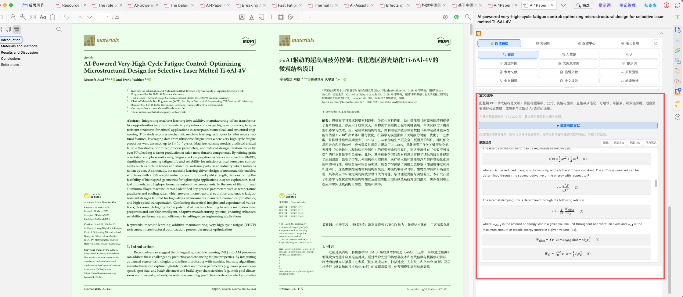Screen dimensions: 683x297
Task: Select the highlight text tool
Action: point(242,17)
